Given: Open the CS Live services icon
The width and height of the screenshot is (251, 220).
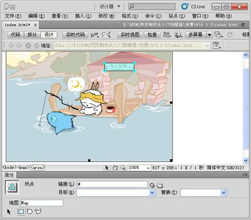Looking at the screenshot, I should (185, 6).
